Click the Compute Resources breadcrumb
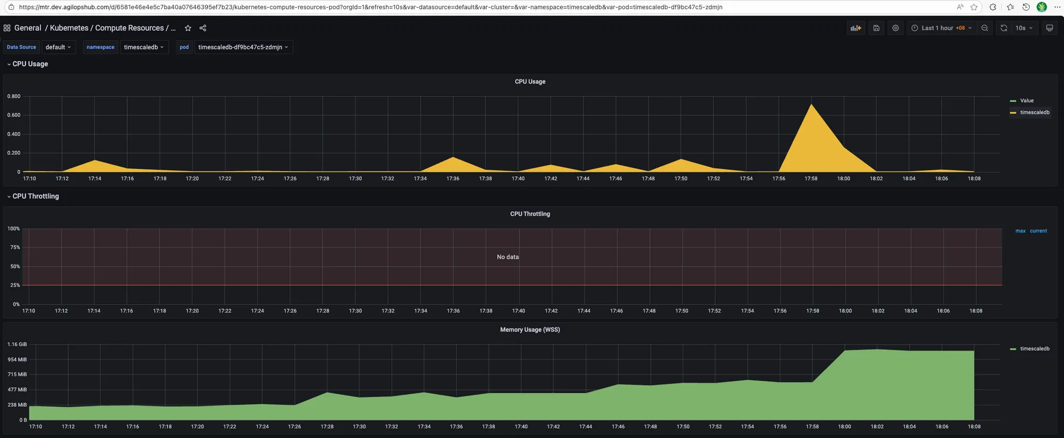This screenshot has height=438, width=1064. click(x=129, y=28)
